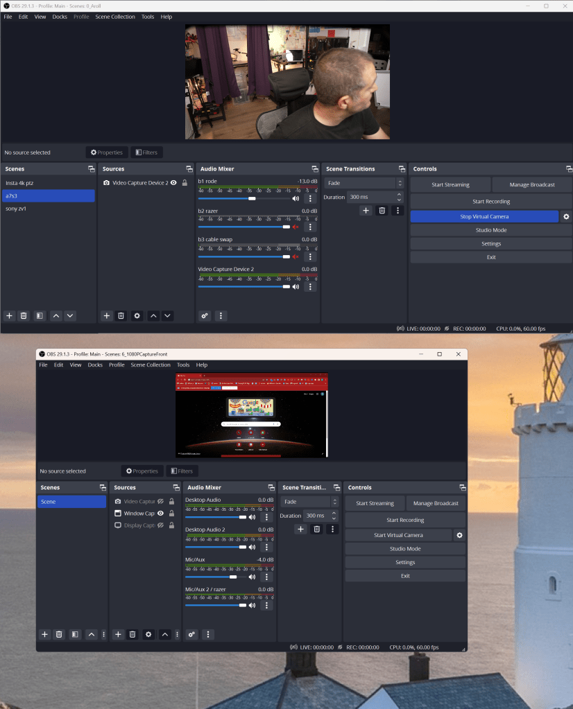Add a source in top OBS Sources panel

coord(107,315)
